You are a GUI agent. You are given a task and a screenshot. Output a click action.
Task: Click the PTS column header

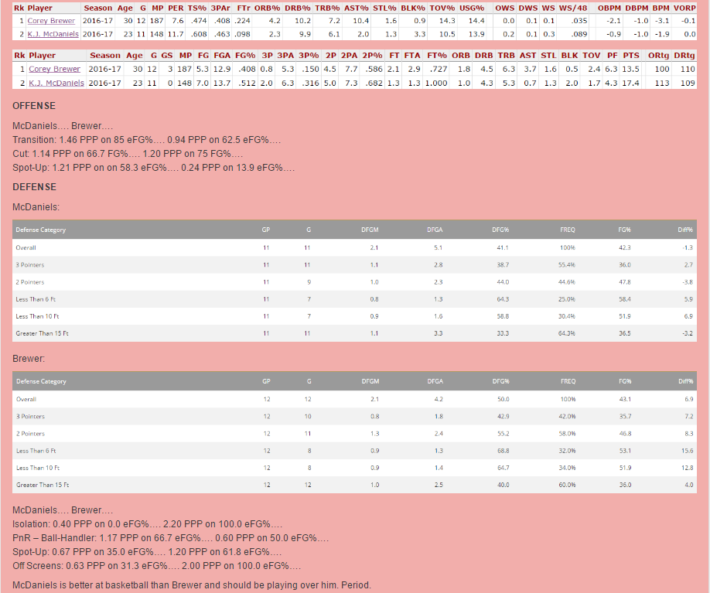(631, 55)
